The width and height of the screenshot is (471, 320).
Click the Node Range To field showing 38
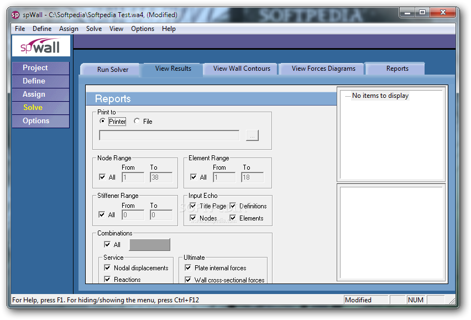point(161,177)
